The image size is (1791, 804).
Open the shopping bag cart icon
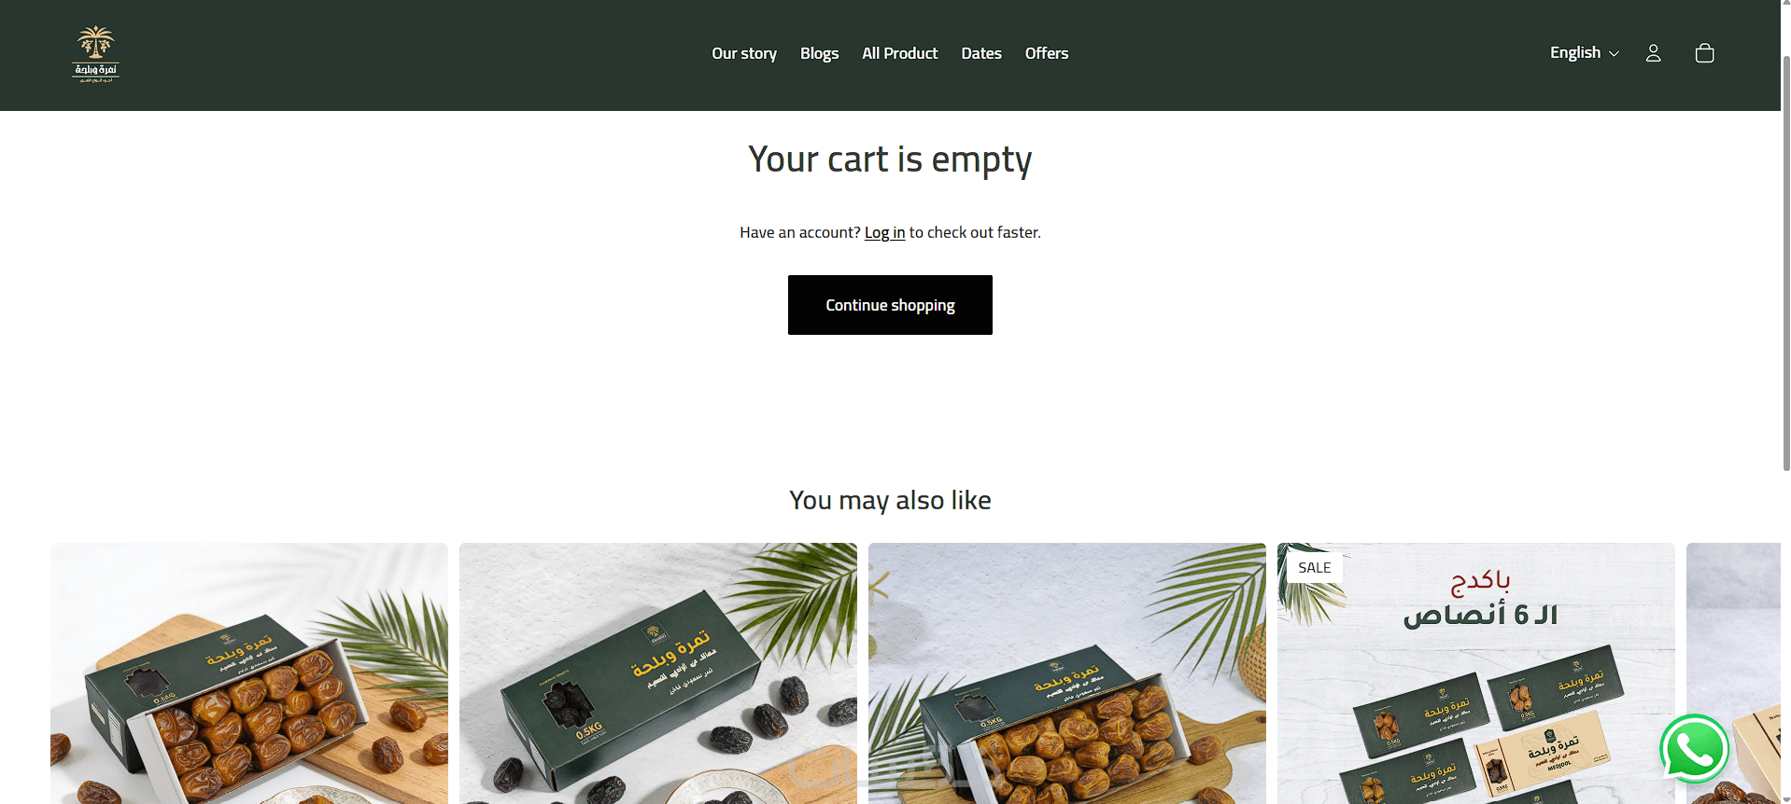(1704, 53)
